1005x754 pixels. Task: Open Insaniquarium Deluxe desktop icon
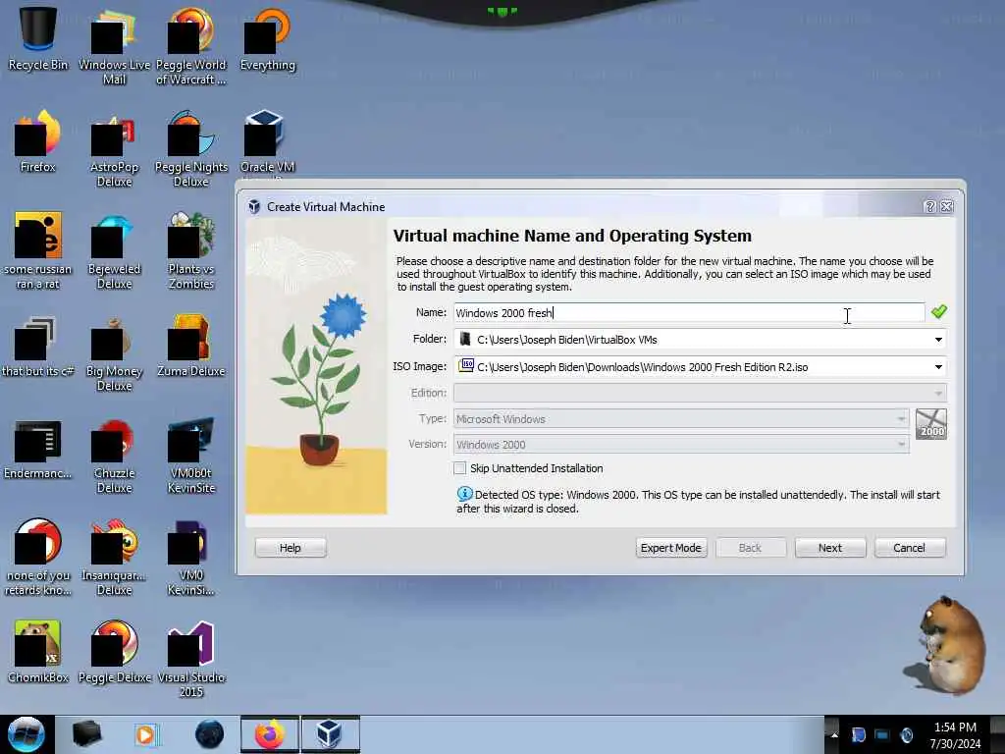(x=114, y=557)
